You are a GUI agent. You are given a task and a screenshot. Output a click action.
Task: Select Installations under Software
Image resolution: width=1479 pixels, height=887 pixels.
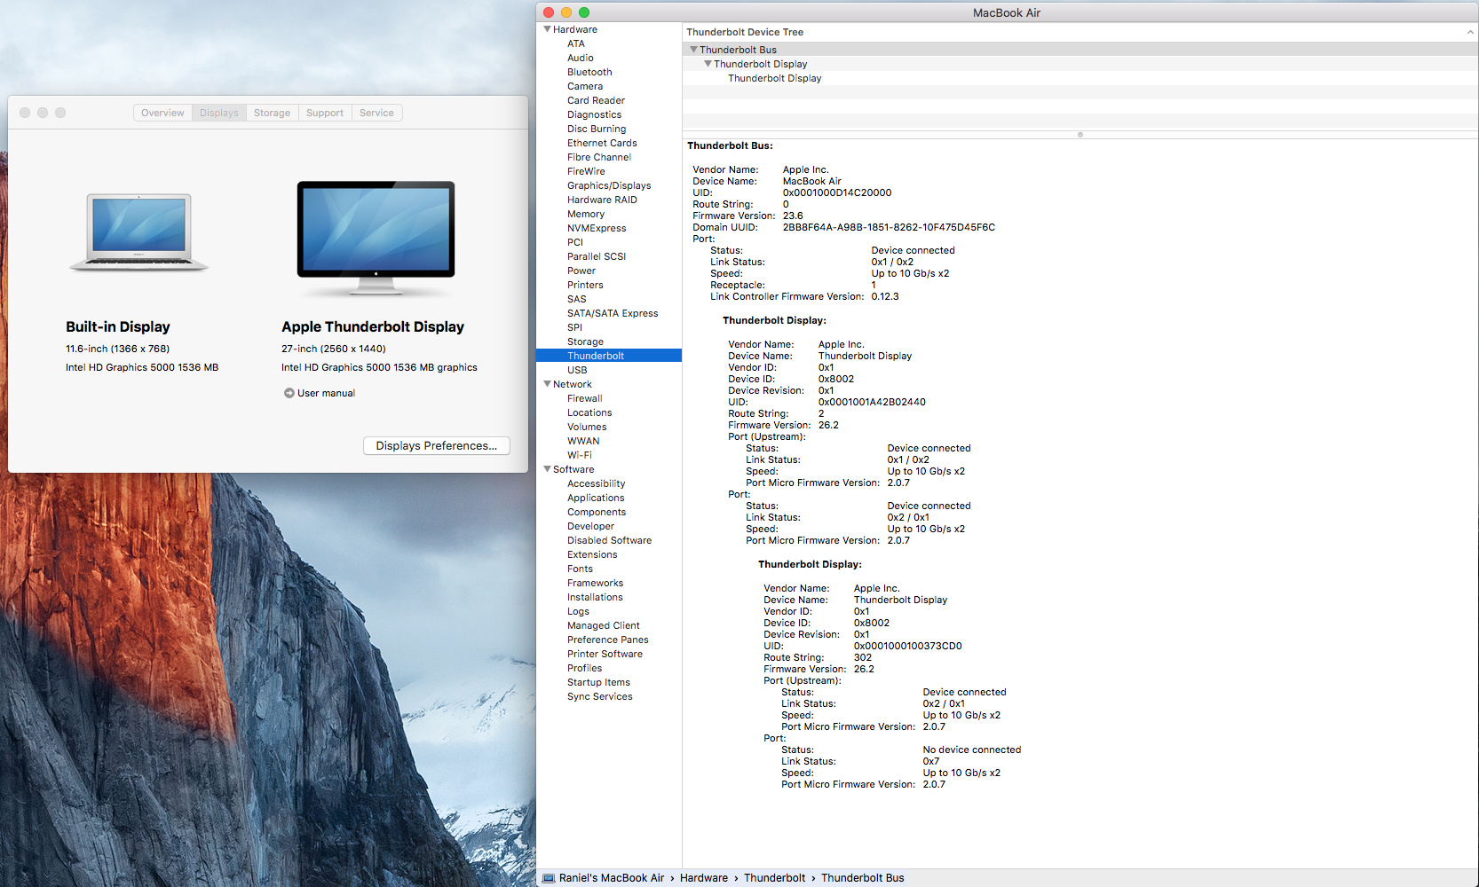(x=595, y=597)
